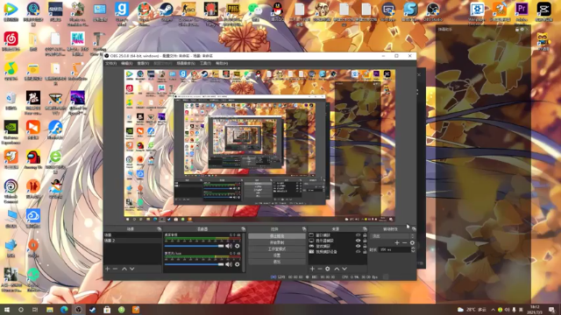Click the Start Recording button
Screen dimensions: 561x315
pos(277,242)
